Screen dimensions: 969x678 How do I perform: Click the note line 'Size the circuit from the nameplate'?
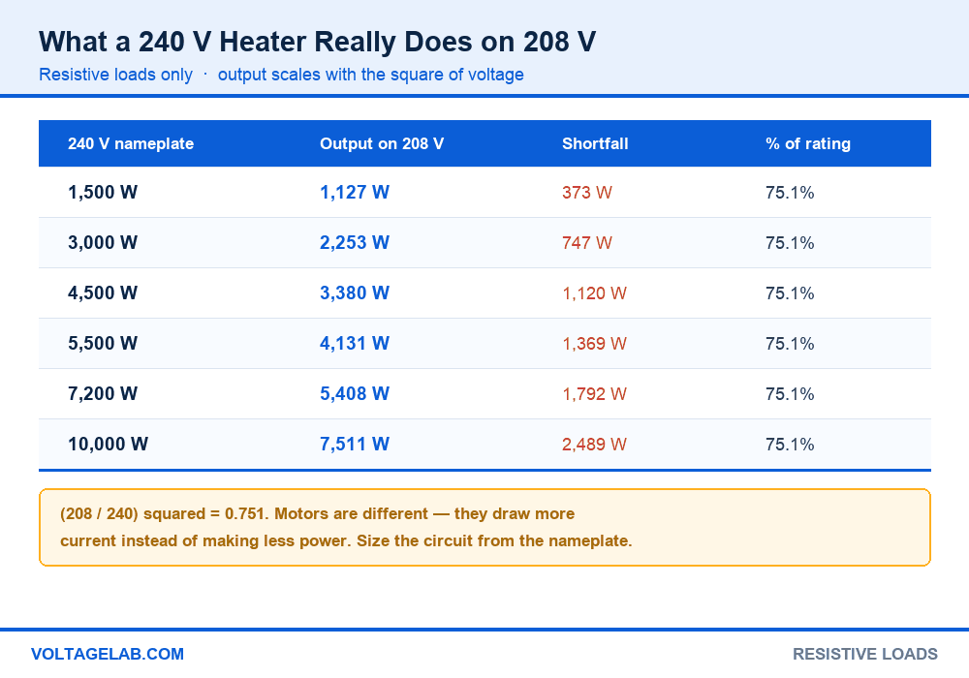[x=494, y=540]
